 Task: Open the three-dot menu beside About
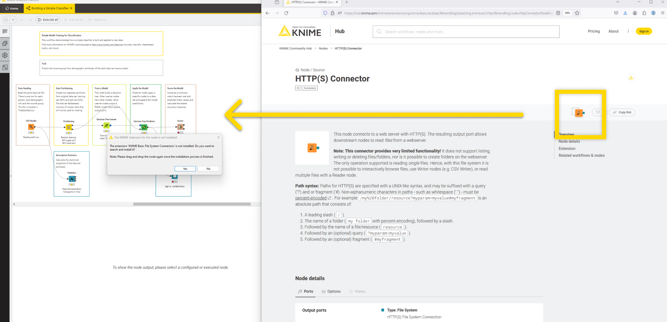[x=628, y=31]
